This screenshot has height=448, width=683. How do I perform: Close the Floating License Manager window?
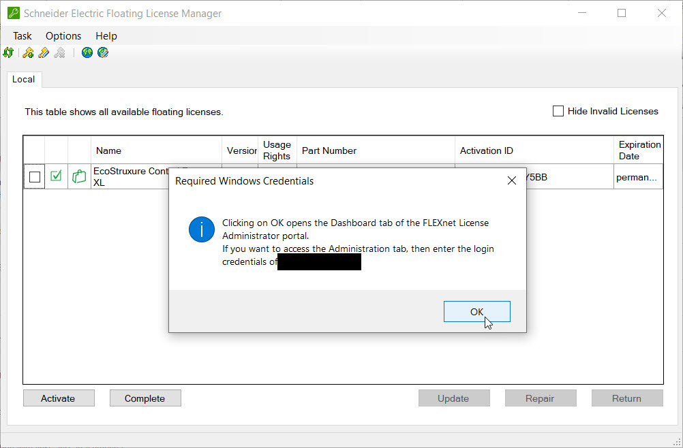click(662, 13)
